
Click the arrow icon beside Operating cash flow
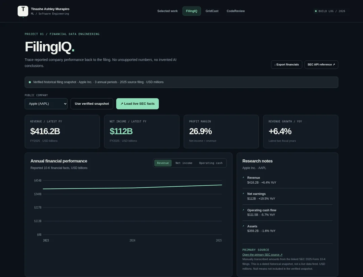click(x=243, y=210)
